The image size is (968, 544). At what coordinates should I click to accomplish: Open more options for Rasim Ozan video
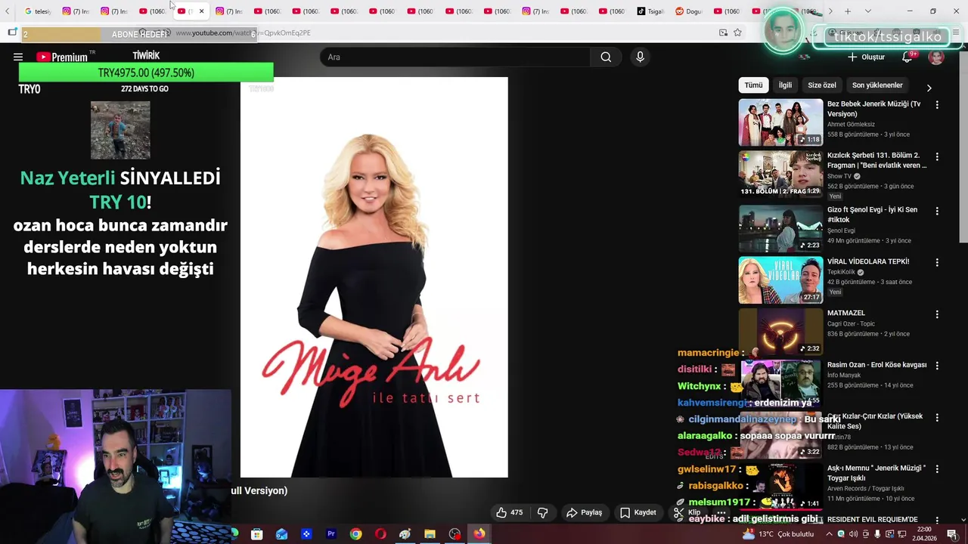tap(937, 366)
